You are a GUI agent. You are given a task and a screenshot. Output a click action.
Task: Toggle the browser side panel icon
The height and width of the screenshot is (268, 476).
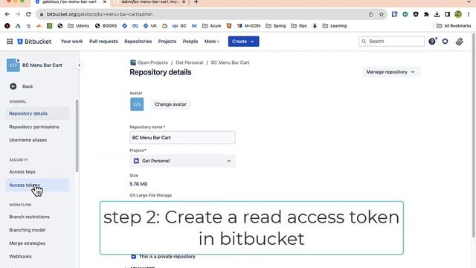click(x=448, y=14)
